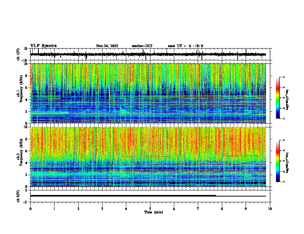Click the ch.3 flat black trace line

[148, 196]
